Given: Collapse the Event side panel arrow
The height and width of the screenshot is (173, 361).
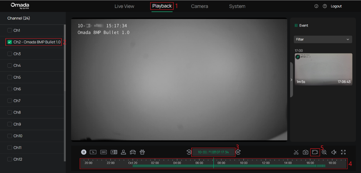Looking at the screenshot, I should click(291, 80).
